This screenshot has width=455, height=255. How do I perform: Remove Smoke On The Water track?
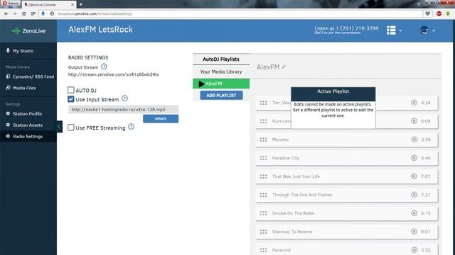(x=414, y=213)
